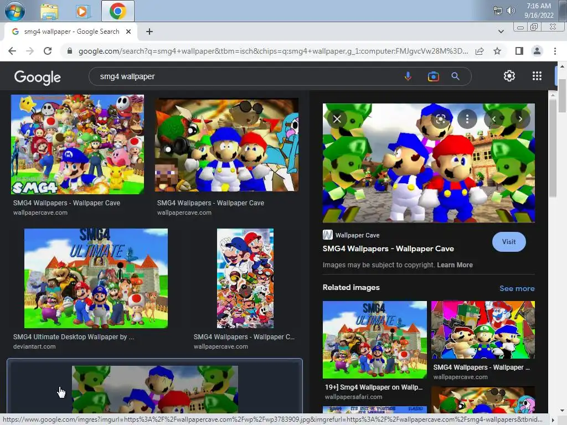
Task: Go to previous image in preview
Action: click(494, 119)
